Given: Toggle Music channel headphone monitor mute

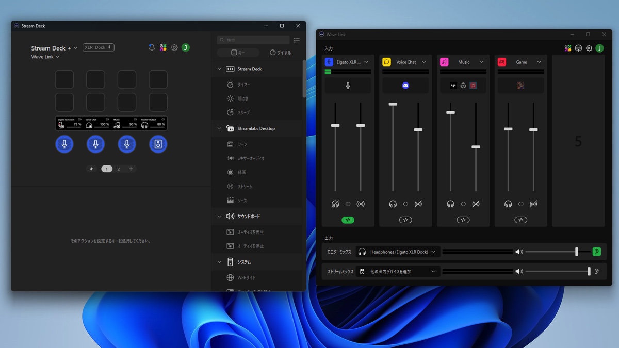Looking at the screenshot, I should [x=450, y=204].
